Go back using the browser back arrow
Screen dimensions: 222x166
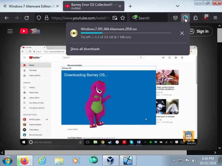coord(6,18)
